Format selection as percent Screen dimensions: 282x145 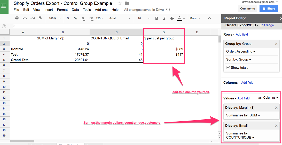[75, 18]
